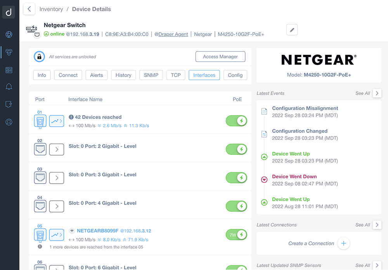
Task: Select the Interfaces tab
Action: (x=204, y=75)
